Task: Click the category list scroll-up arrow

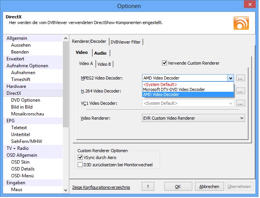Action: pos(66,39)
